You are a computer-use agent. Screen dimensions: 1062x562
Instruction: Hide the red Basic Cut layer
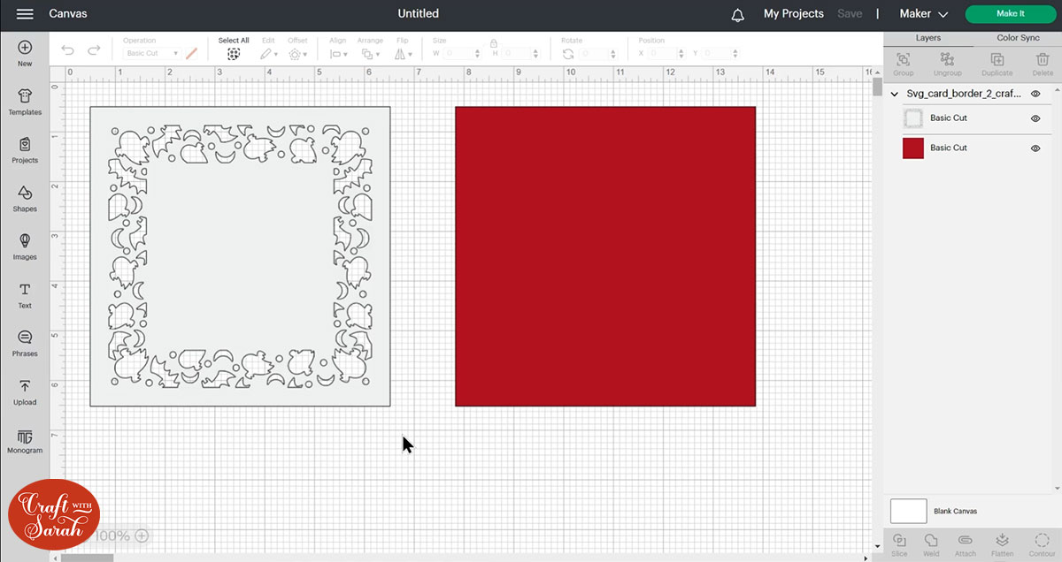click(1035, 148)
